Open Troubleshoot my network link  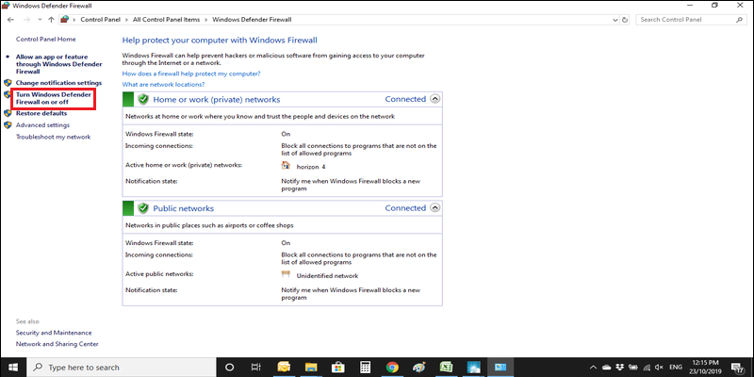[54, 137]
